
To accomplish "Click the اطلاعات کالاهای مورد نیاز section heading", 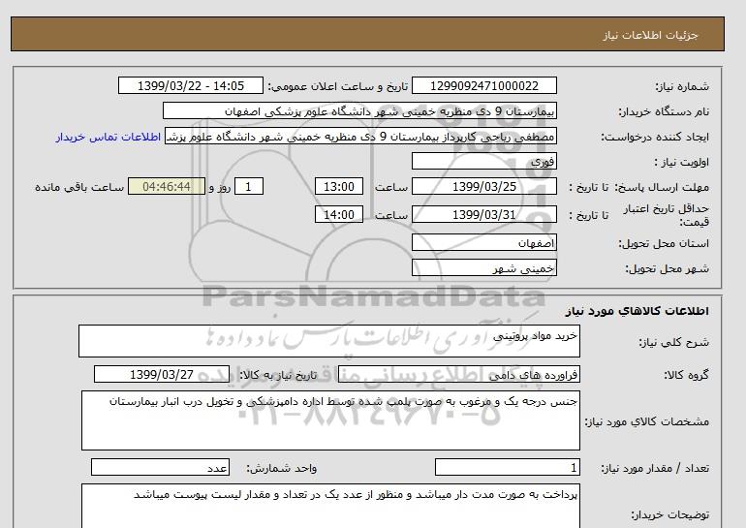I will [x=637, y=311].
